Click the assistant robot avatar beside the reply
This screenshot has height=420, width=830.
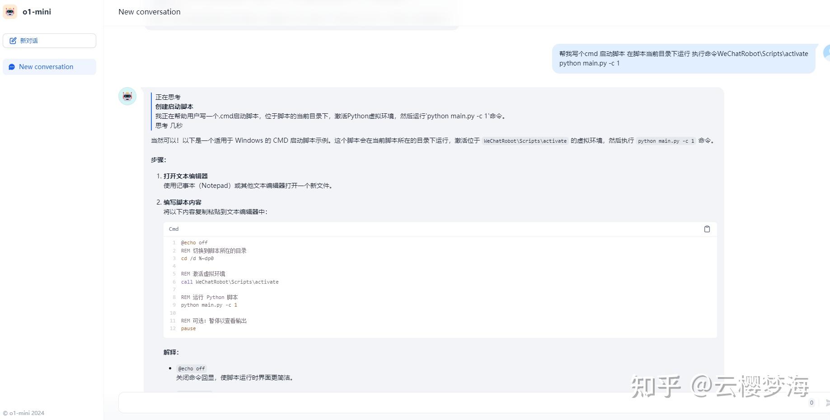pyautogui.click(x=127, y=96)
